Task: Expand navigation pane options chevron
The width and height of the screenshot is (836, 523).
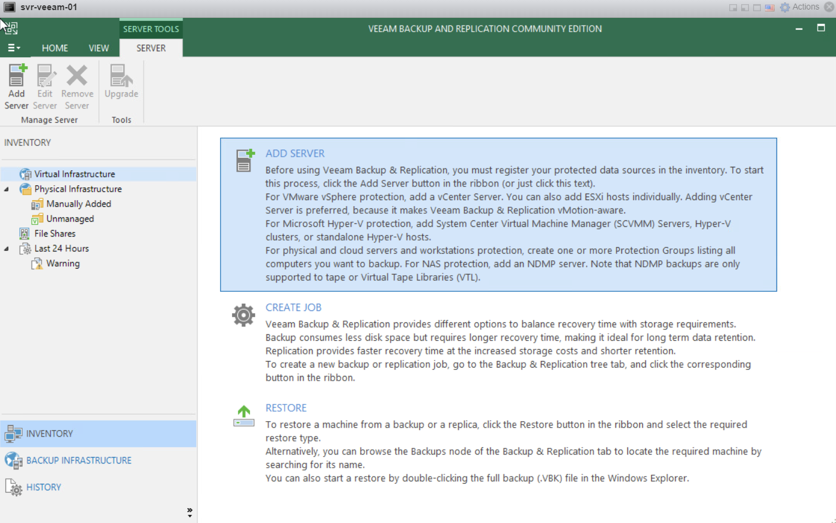Action: tap(190, 512)
